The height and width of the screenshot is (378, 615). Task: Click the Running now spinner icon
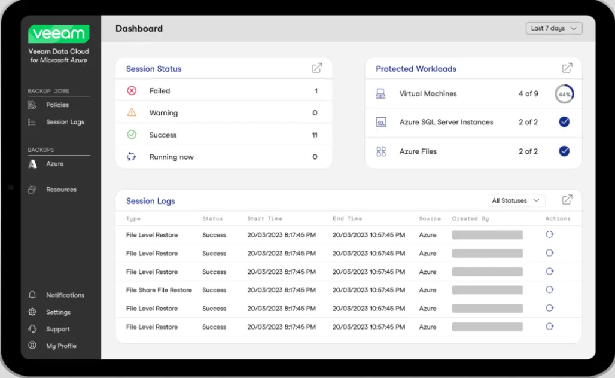132,157
